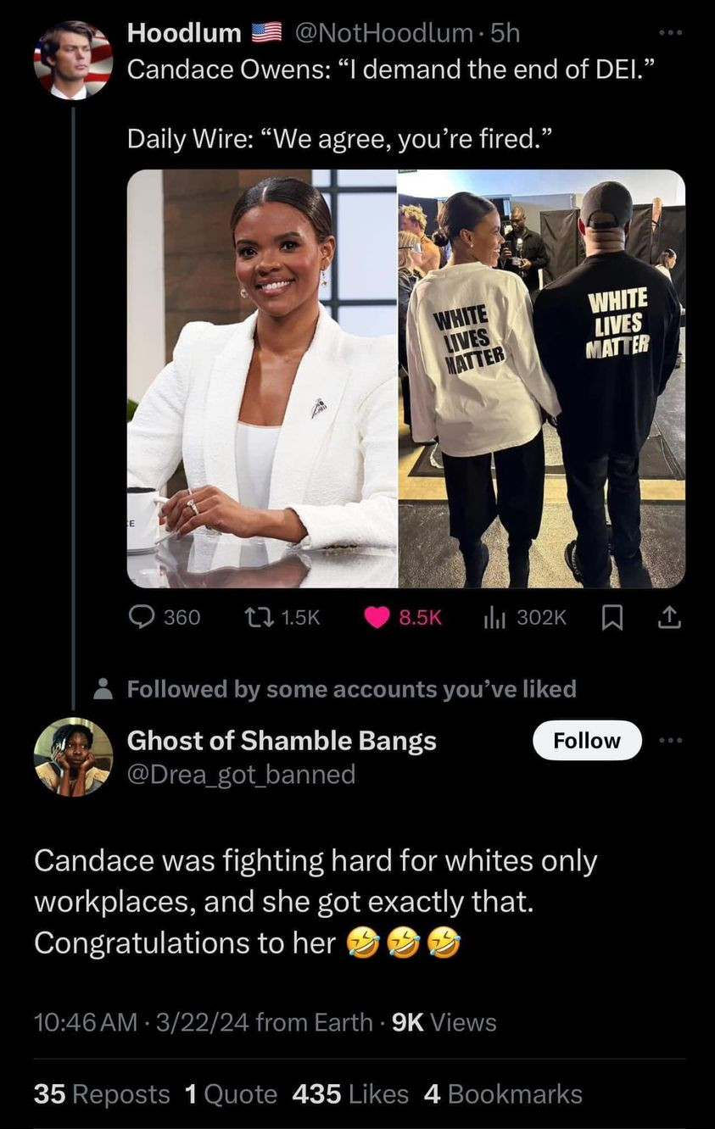Open Hoodlum's profile picture

tap(73, 60)
